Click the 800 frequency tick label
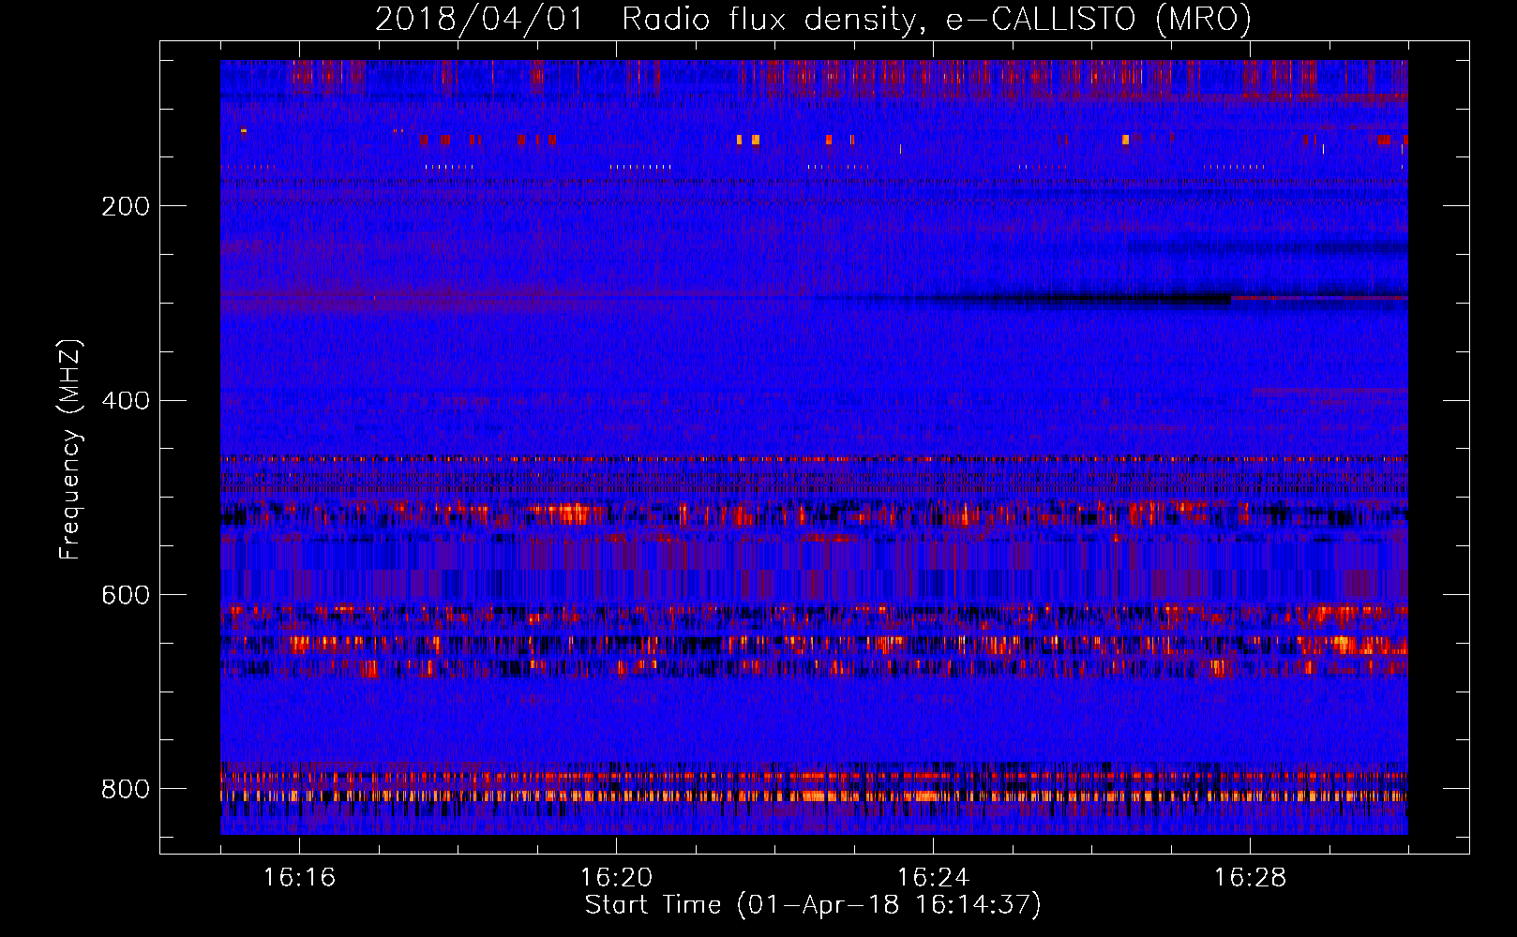Viewport: 1517px width, 937px height. (126, 790)
